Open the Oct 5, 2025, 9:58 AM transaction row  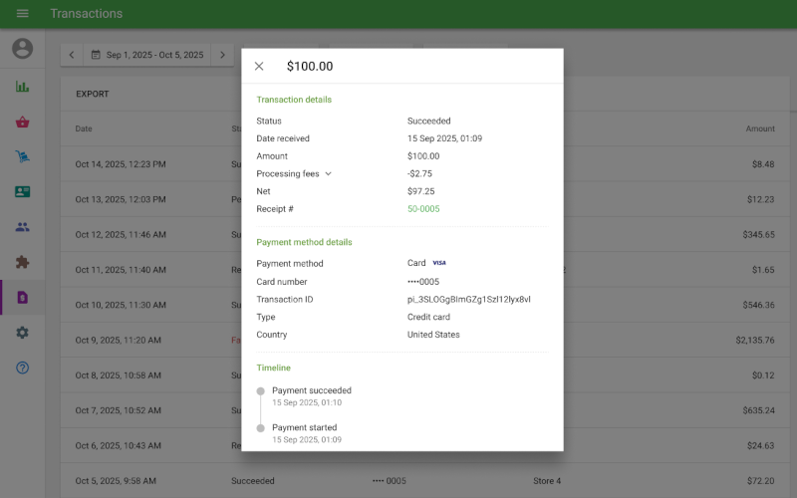[425, 481]
